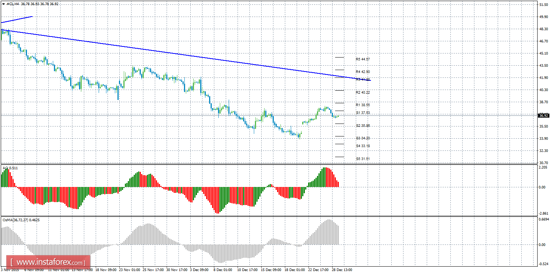Click the 49.90 price scale value
The image size is (552, 274).
point(544,17)
